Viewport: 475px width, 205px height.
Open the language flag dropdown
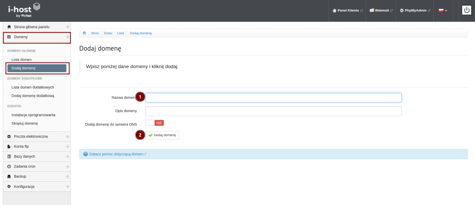[443, 10]
